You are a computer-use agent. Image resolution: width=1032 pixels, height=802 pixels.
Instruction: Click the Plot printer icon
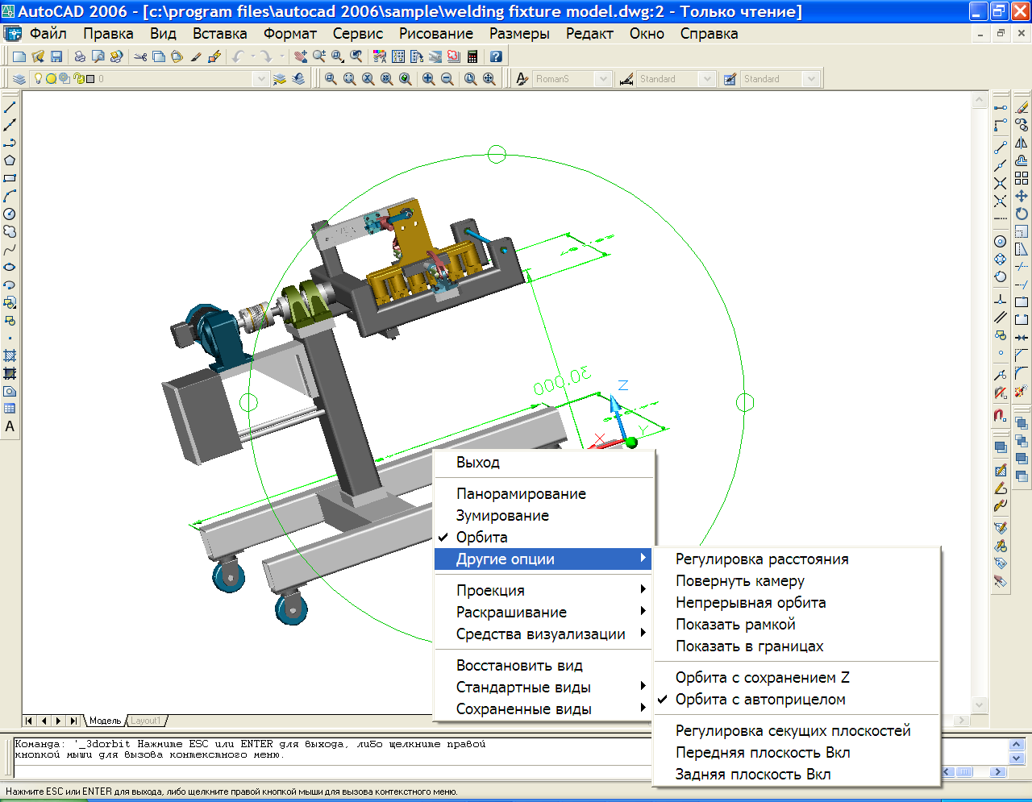(80, 56)
